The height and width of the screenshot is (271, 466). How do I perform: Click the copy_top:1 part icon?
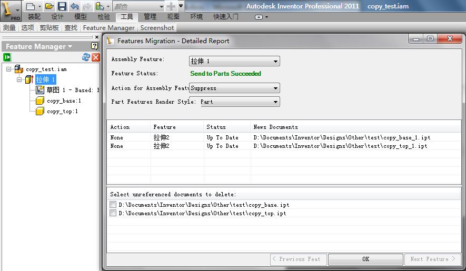point(40,112)
